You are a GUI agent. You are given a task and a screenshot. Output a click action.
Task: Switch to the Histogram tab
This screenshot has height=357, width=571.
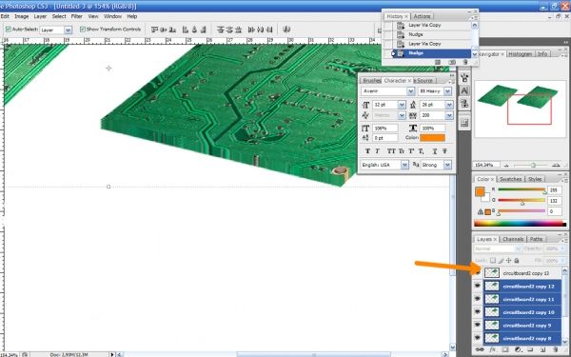[x=520, y=54]
